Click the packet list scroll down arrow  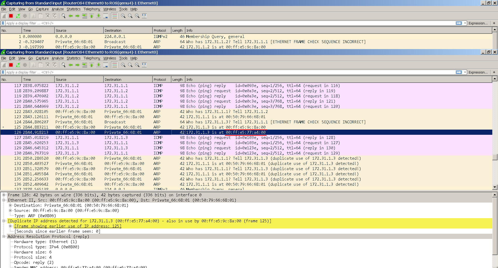495,187
